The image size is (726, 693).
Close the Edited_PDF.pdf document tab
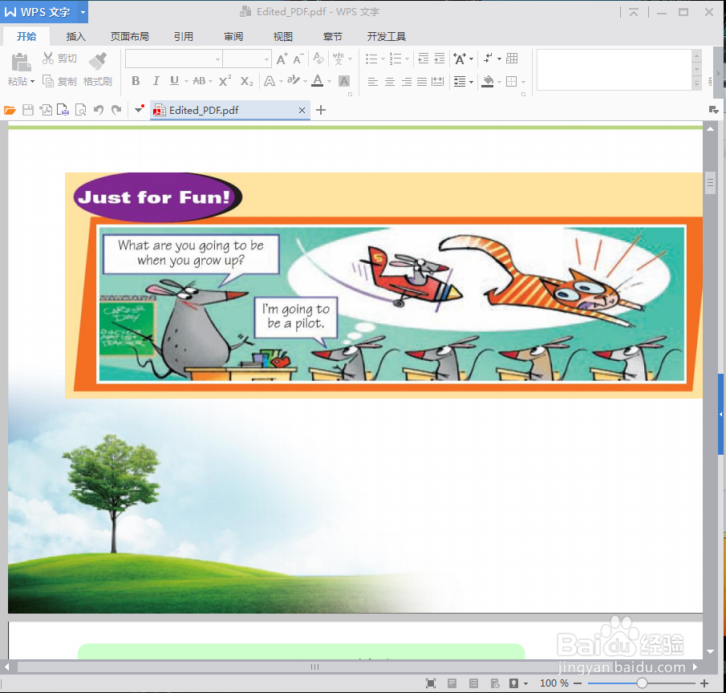pos(302,110)
